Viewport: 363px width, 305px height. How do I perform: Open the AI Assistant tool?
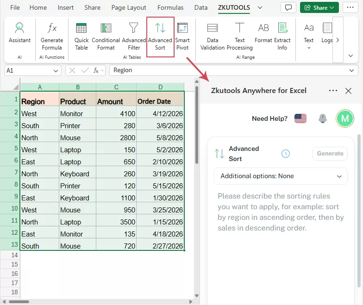click(19, 33)
